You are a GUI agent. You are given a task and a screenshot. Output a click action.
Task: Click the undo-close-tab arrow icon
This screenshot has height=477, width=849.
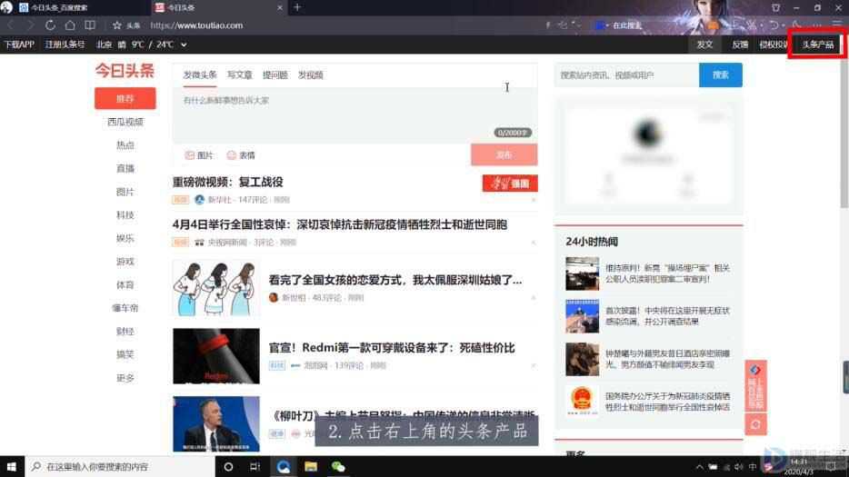[x=774, y=25]
